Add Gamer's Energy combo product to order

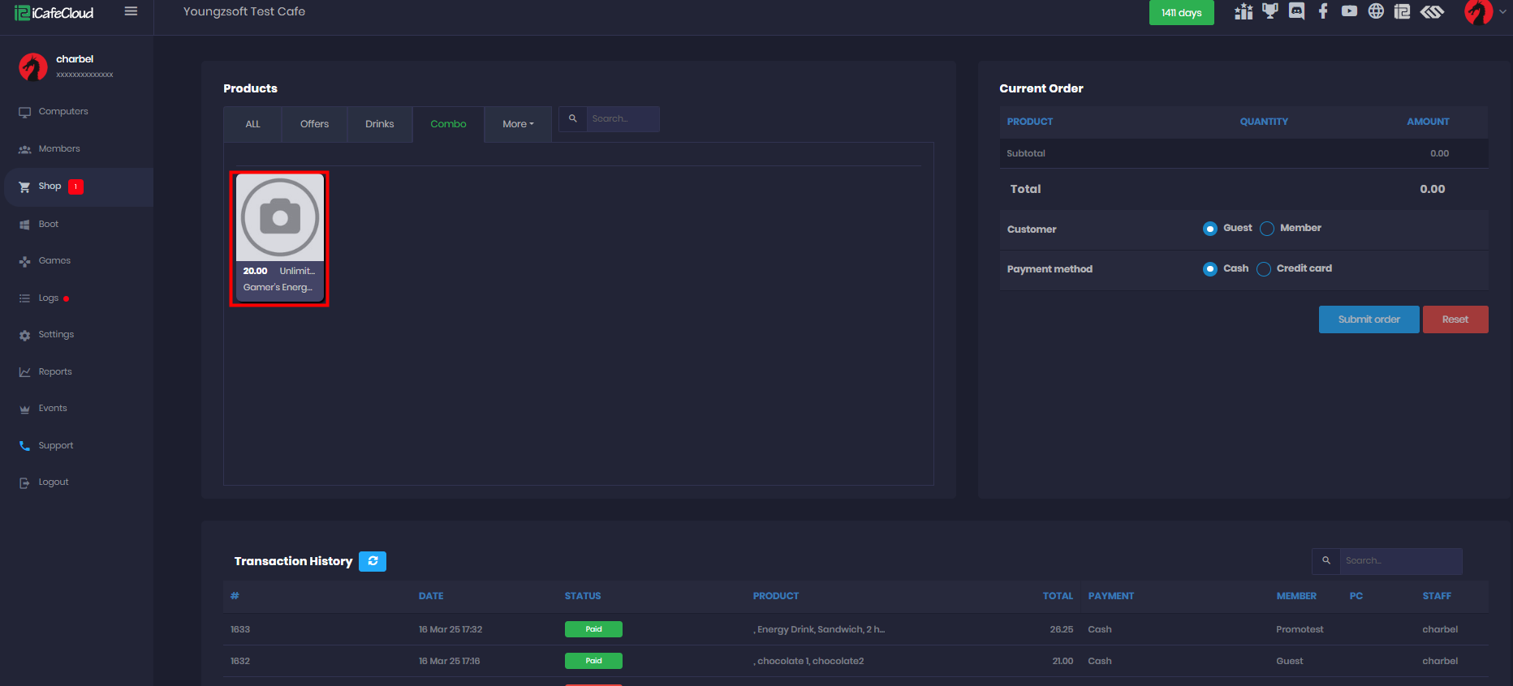[x=279, y=238]
